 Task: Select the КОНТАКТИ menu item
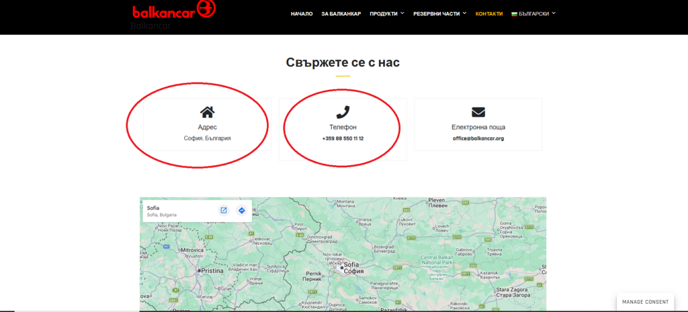point(489,13)
